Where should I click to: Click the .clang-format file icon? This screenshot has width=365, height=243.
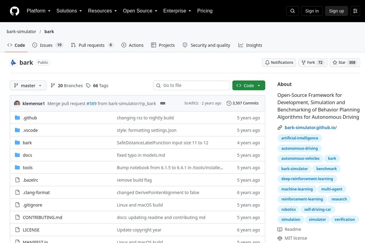(x=17, y=193)
